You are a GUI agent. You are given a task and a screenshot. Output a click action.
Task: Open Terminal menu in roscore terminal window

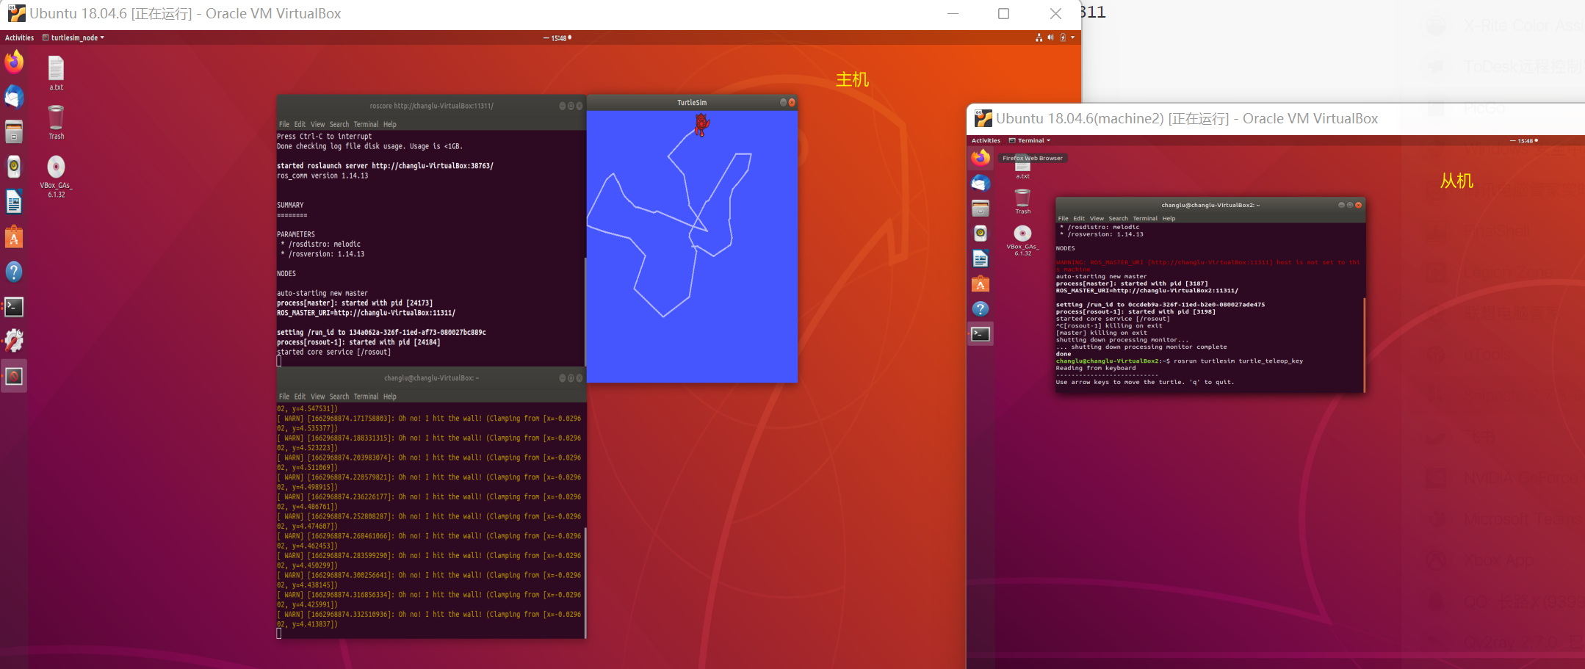[366, 124]
